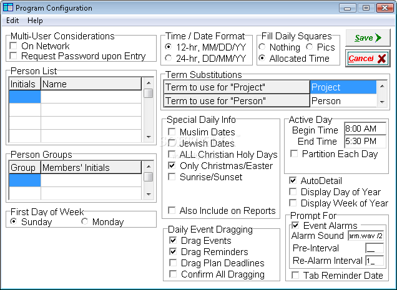397x290 pixels.
Task: Select the Project term value cell
Action: point(343,87)
